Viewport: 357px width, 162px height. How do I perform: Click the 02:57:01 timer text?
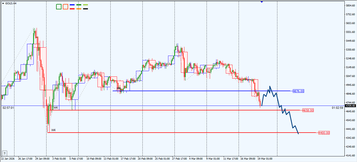(x=8, y=108)
